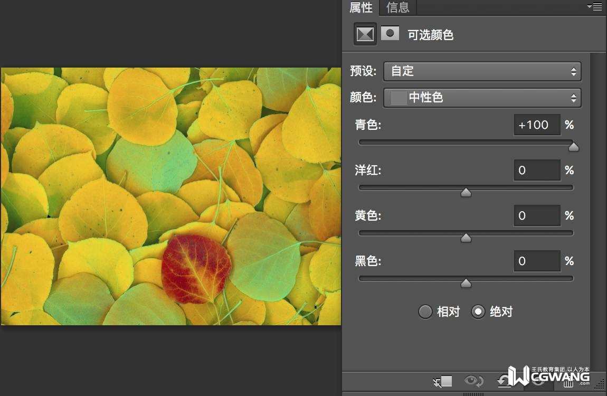Open the Properties panel flyout menu
This screenshot has width=607, height=396.
pos(595,6)
